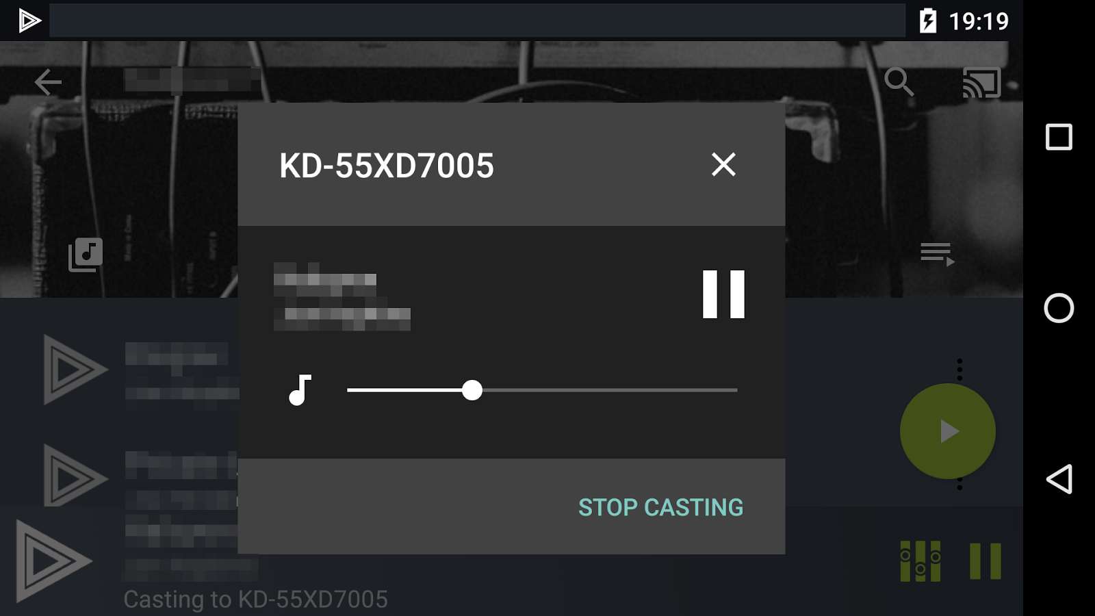Close the KD-55XD7005 cast dialog

(723, 164)
